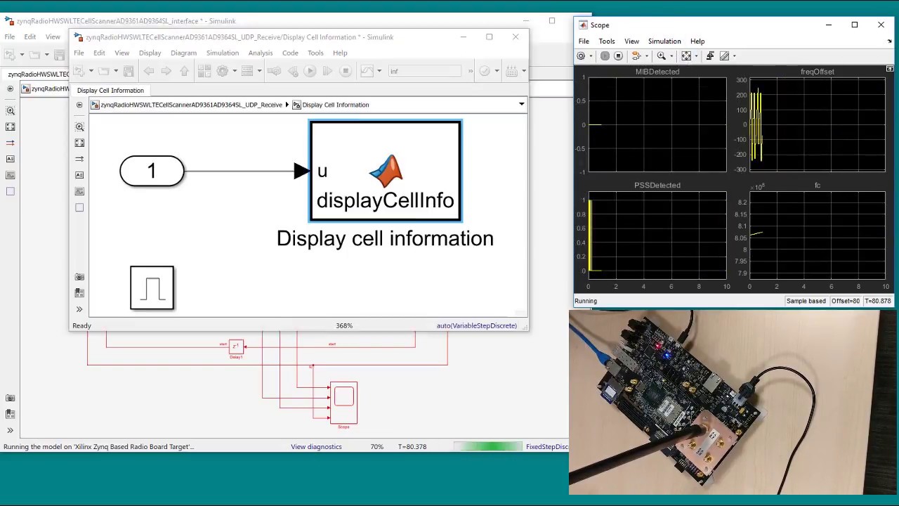This screenshot has width=899, height=506.
Task: Open Scope configuration gear icon
Action: coord(581,56)
